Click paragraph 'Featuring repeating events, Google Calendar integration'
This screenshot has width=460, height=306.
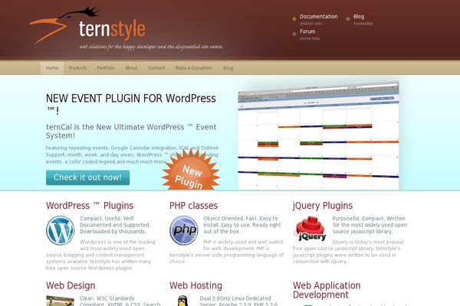point(132,155)
